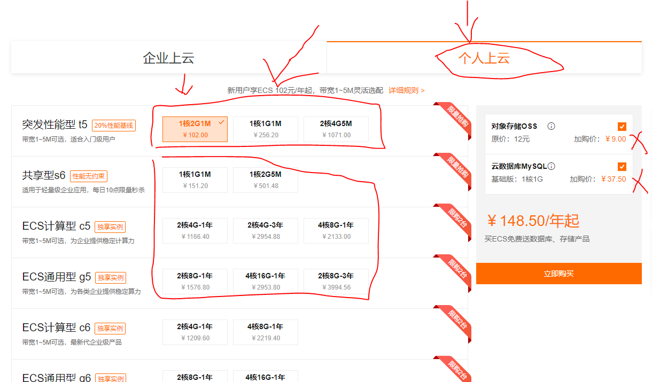Click the ECS计算型 c6 heading
The width and height of the screenshot is (652, 382).
pos(56,328)
